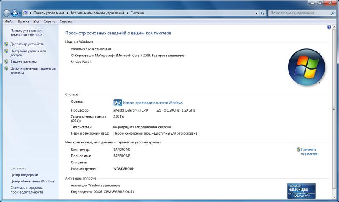This screenshot has width=339, height=202.
Task: Expand arrow after 'Все элементы панели управления'
Action: pos(128,13)
